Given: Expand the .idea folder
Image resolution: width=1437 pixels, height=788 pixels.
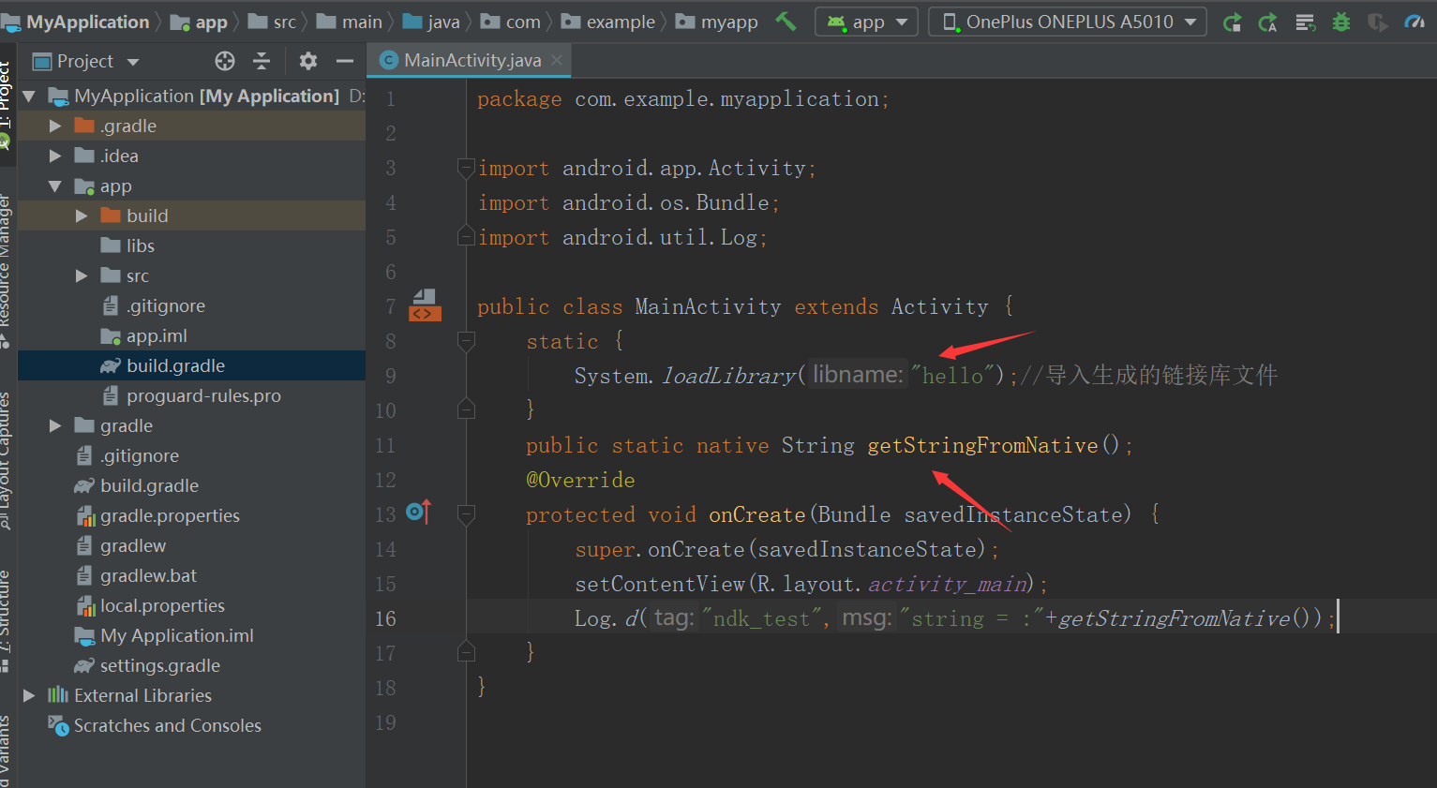Looking at the screenshot, I should pyautogui.click(x=55, y=156).
